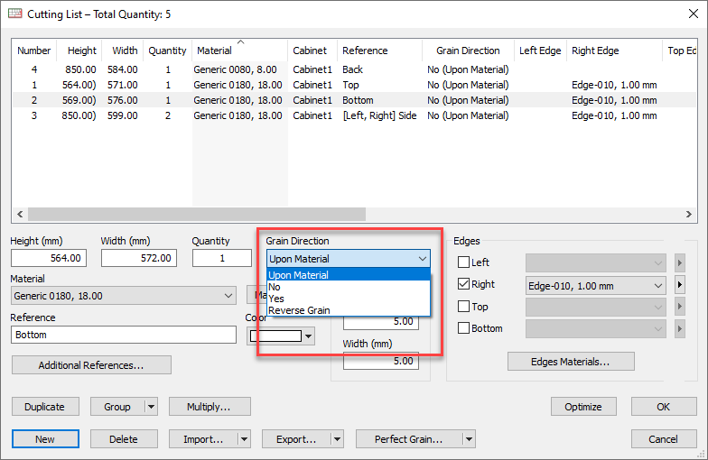The image size is (708, 460).
Task: Sort by the Grain Direction column header
Action: tap(468, 51)
